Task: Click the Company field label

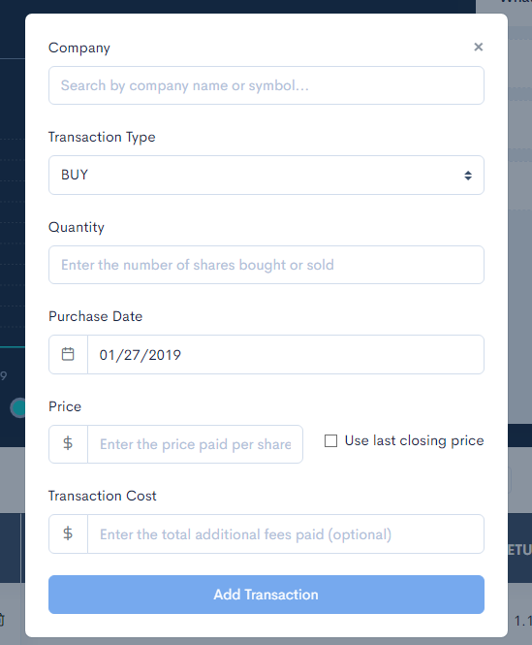Action: [79, 48]
